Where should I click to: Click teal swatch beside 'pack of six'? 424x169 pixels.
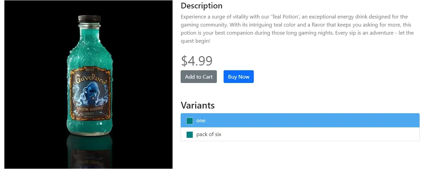(x=190, y=135)
